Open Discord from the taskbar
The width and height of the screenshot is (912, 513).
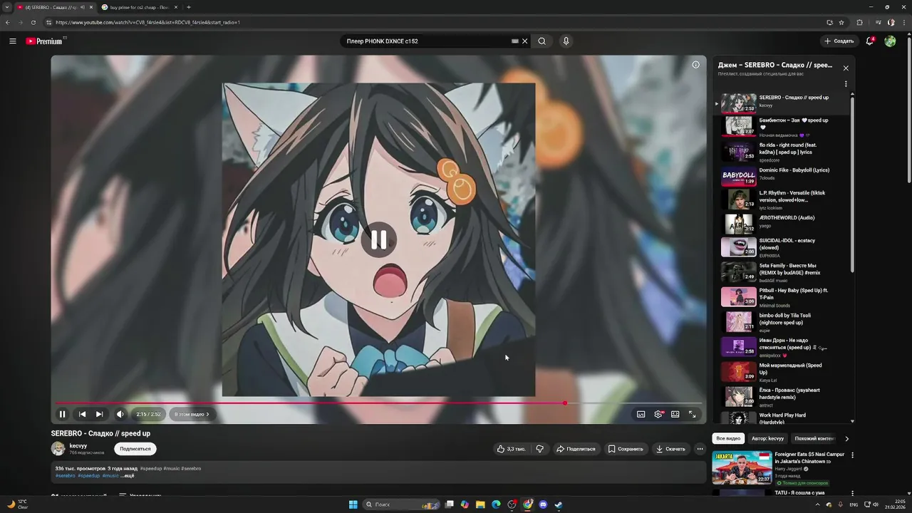pos(543,504)
